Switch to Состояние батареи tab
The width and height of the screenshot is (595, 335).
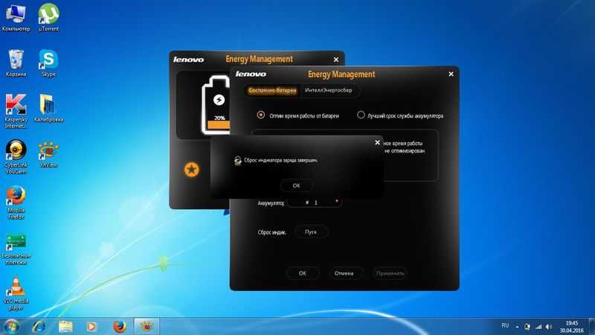pyautogui.click(x=272, y=90)
